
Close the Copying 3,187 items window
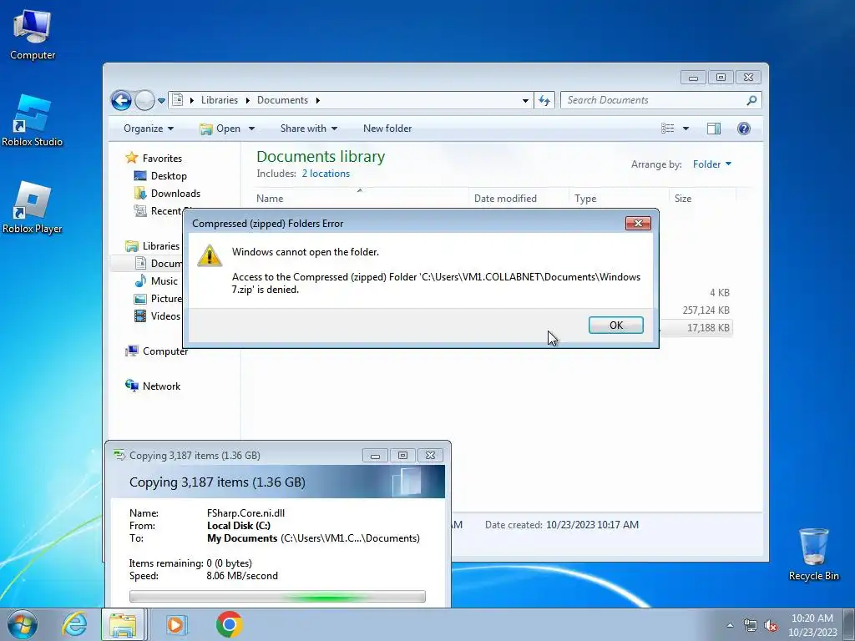coord(430,456)
